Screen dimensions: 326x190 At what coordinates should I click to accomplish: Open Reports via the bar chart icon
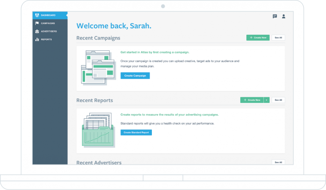[37, 39]
